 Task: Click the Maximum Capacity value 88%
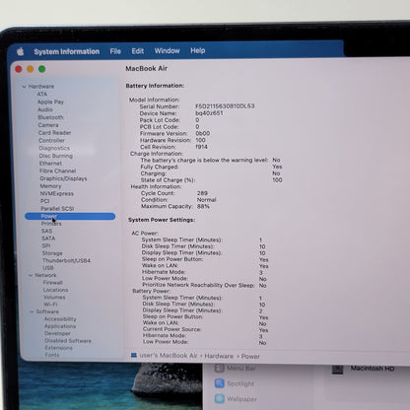coord(203,206)
